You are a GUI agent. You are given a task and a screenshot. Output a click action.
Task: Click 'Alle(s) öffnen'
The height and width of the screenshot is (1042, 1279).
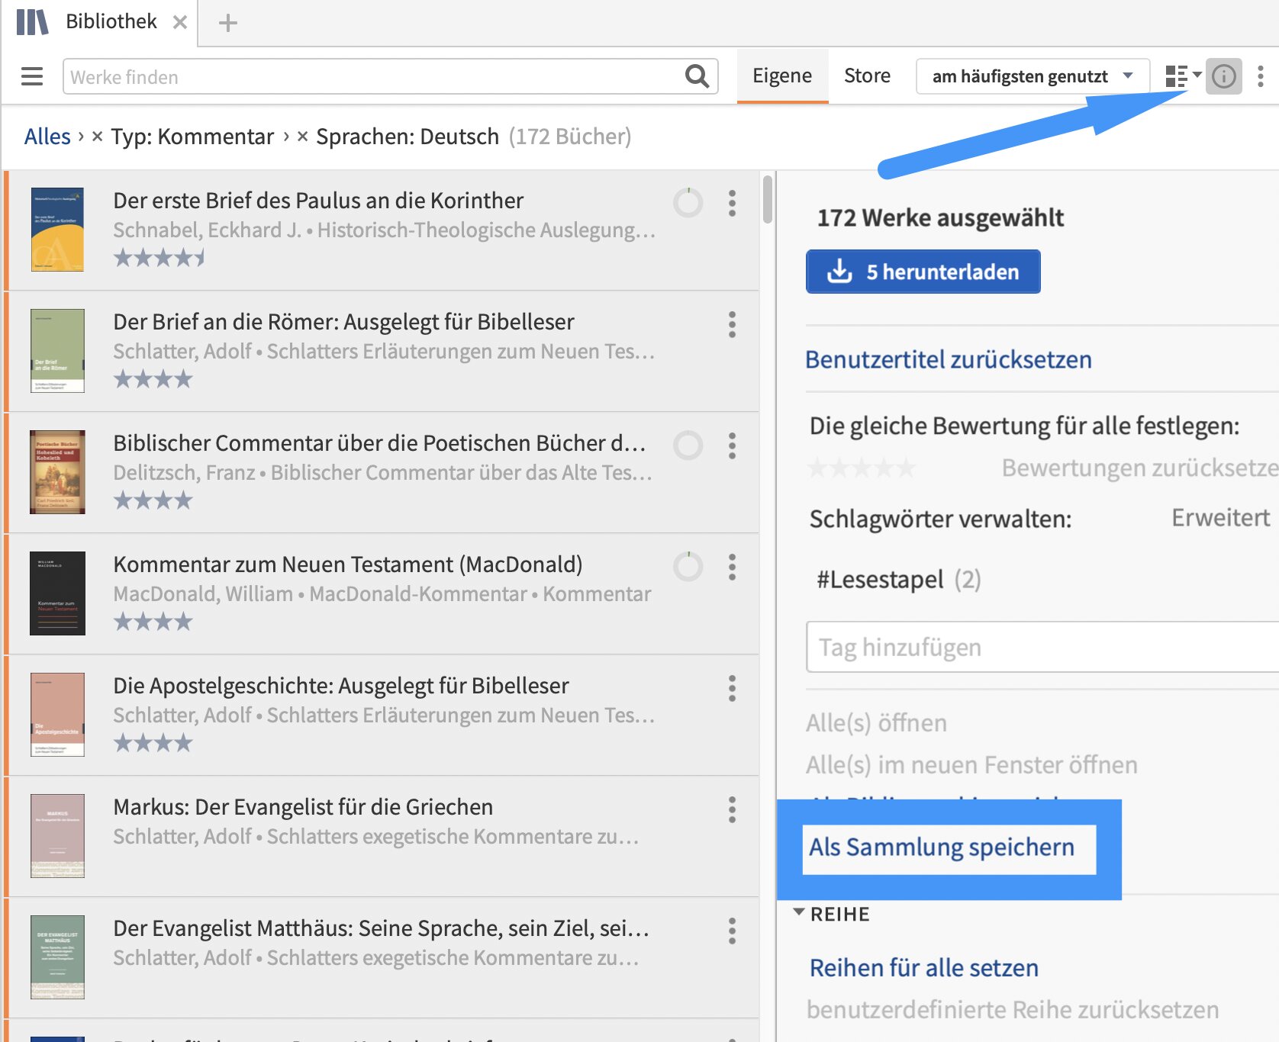pos(876,723)
